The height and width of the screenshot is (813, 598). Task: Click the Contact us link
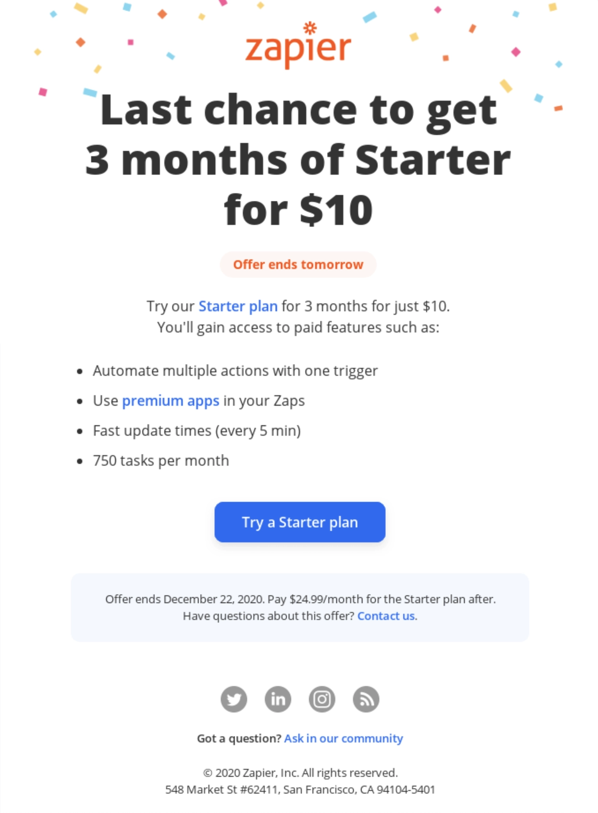pos(386,616)
